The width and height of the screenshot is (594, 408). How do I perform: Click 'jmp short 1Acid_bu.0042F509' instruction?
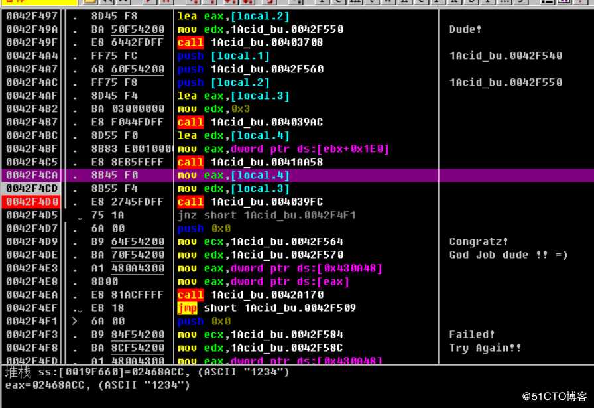[x=267, y=308]
